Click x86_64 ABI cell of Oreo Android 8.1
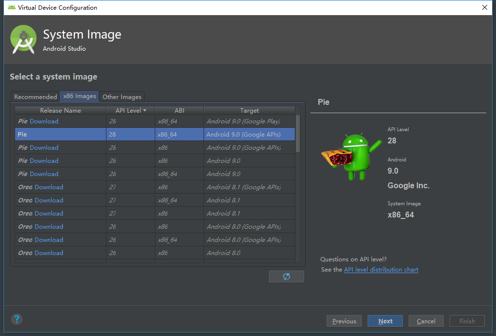The height and width of the screenshot is (336, 496). [x=179, y=200]
